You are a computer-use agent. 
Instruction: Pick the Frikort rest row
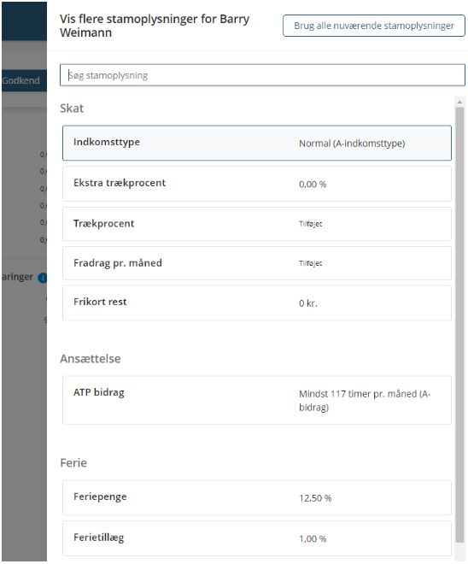[257, 303]
